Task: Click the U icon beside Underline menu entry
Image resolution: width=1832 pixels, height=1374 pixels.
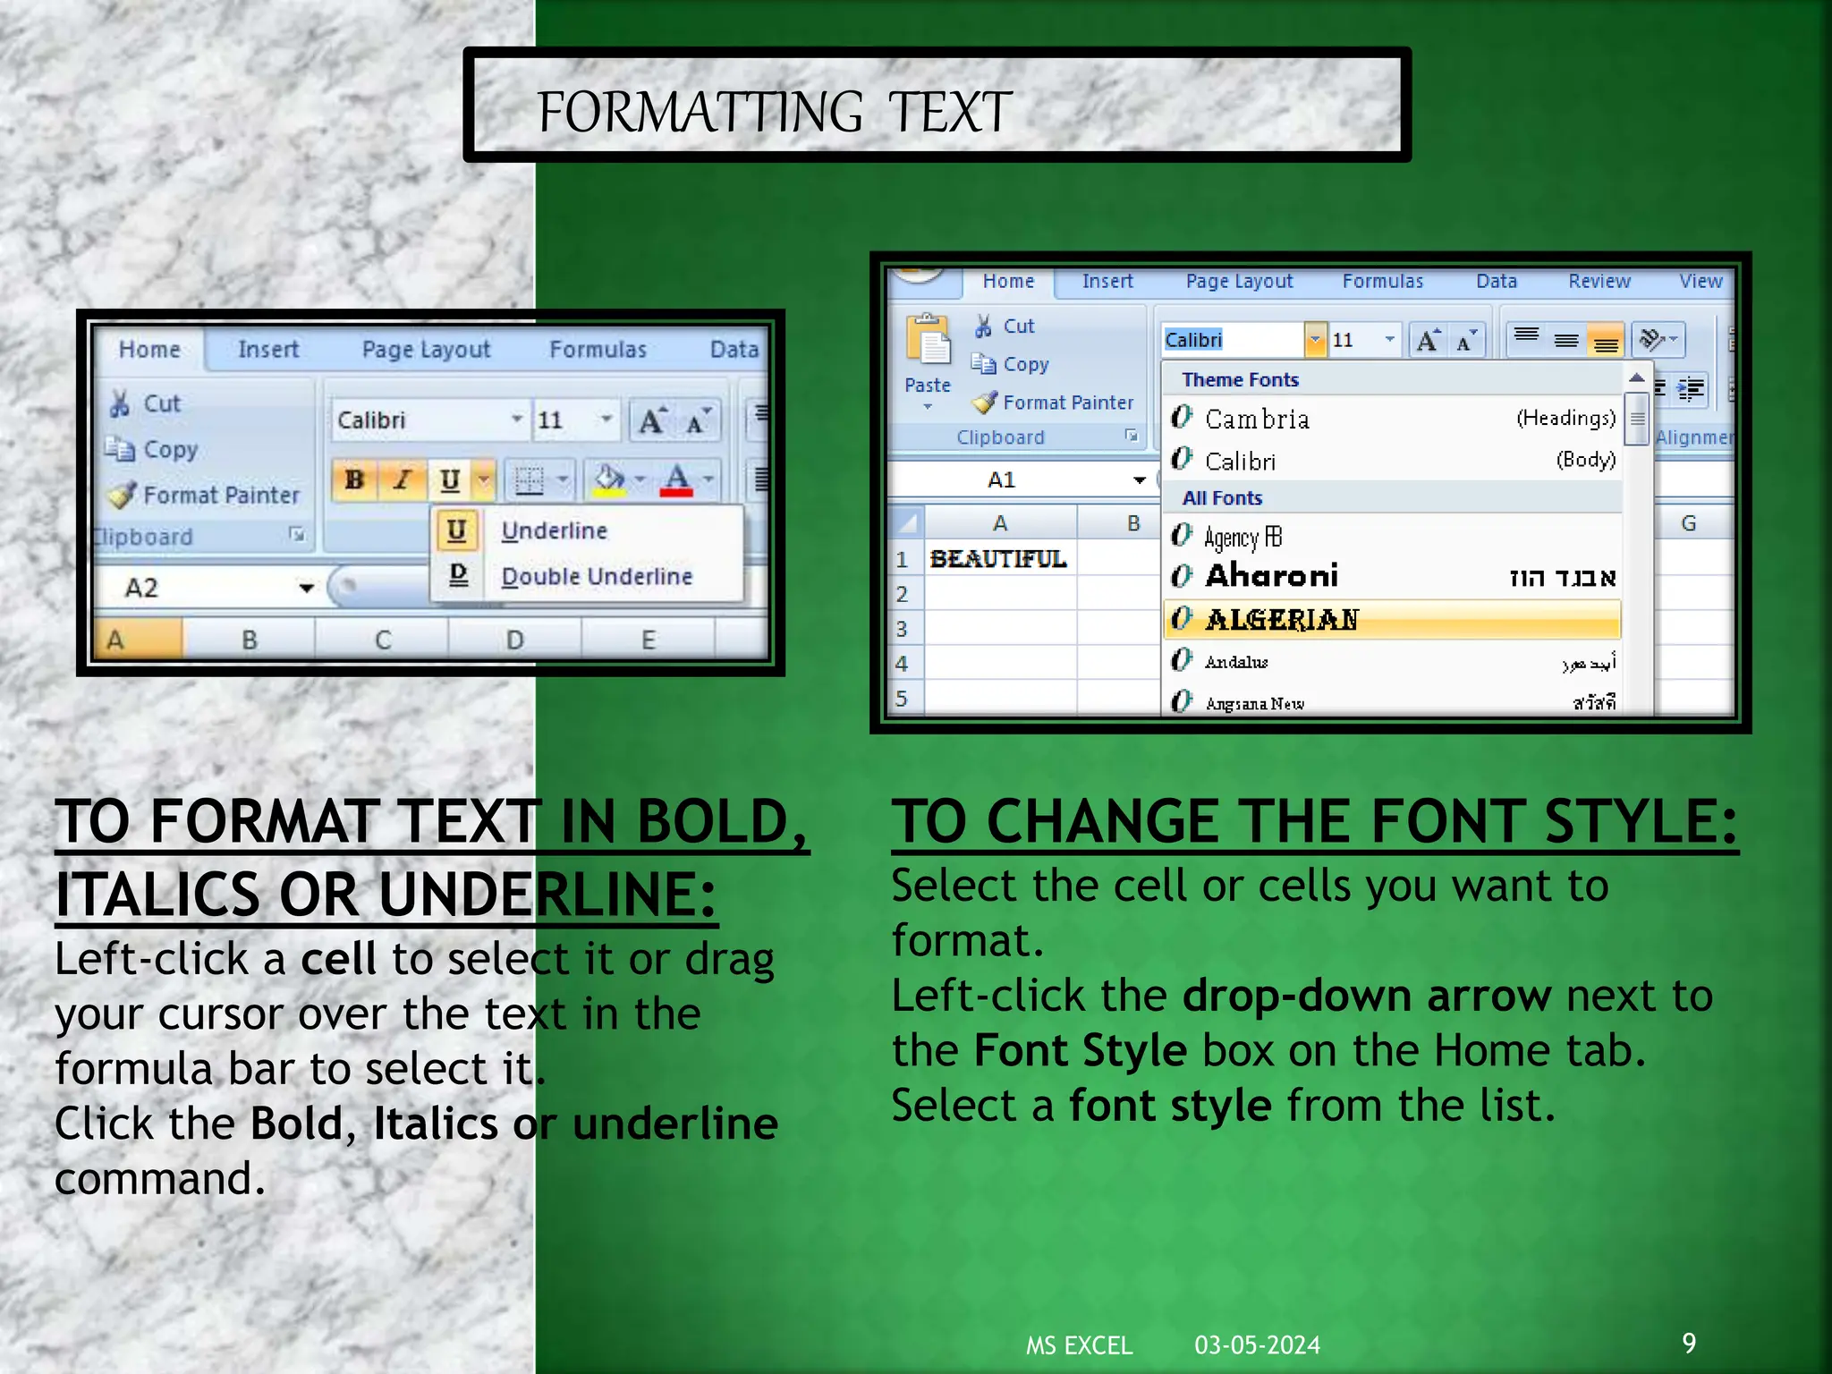Action: click(456, 530)
